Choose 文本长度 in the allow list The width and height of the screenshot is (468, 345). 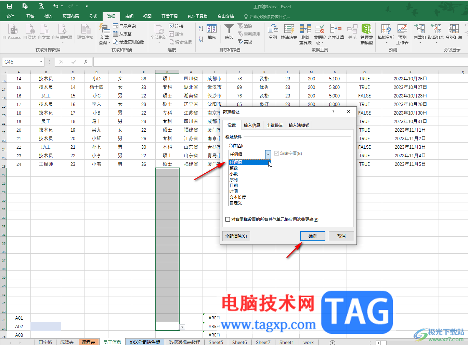tap(250, 197)
